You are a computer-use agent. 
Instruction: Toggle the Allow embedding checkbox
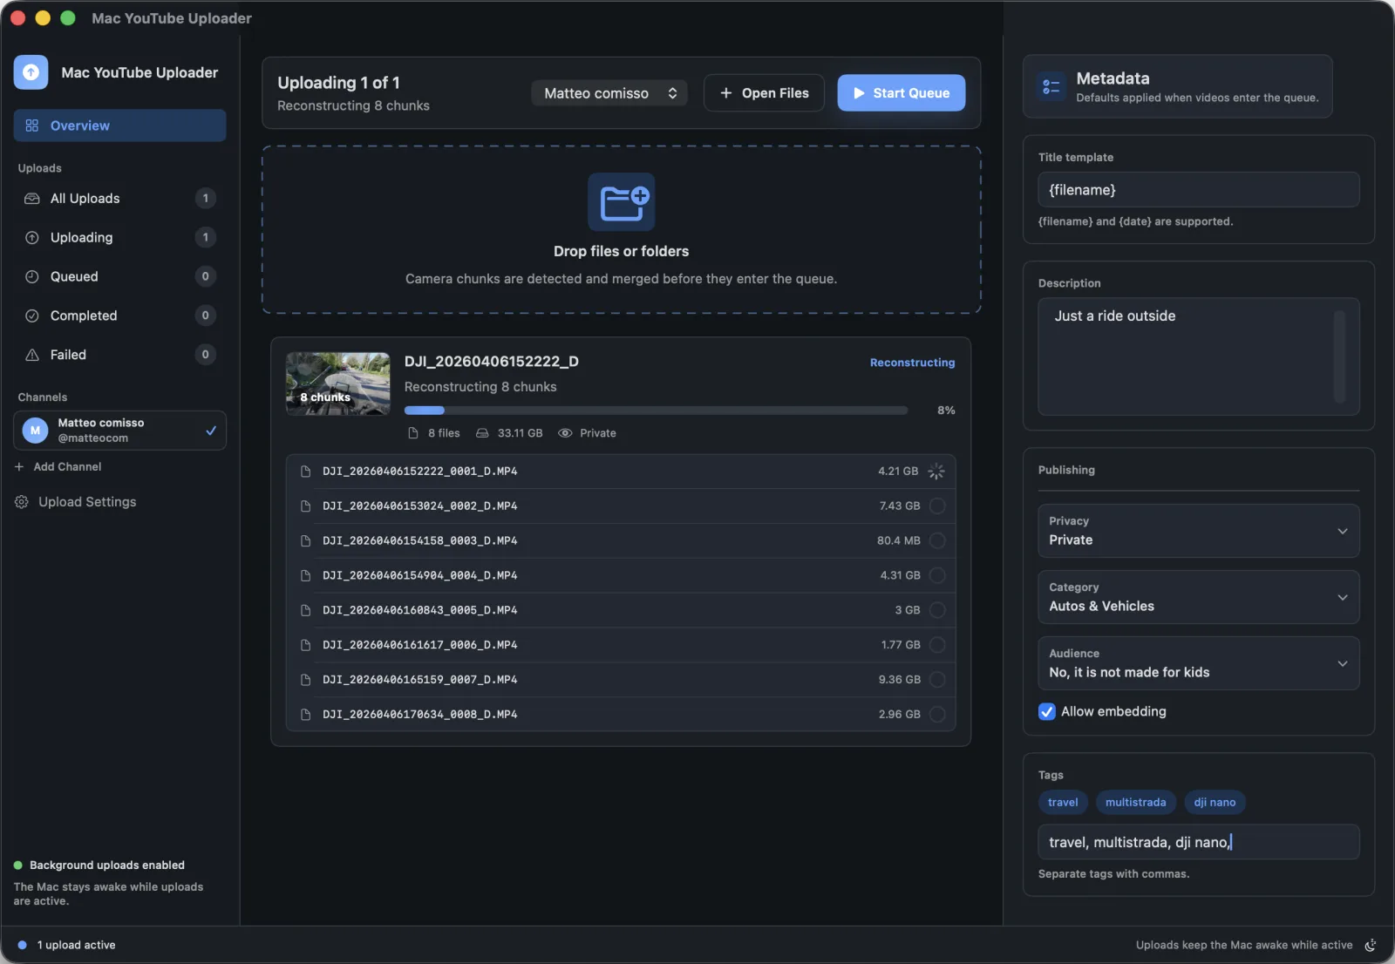(x=1047, y=711)
